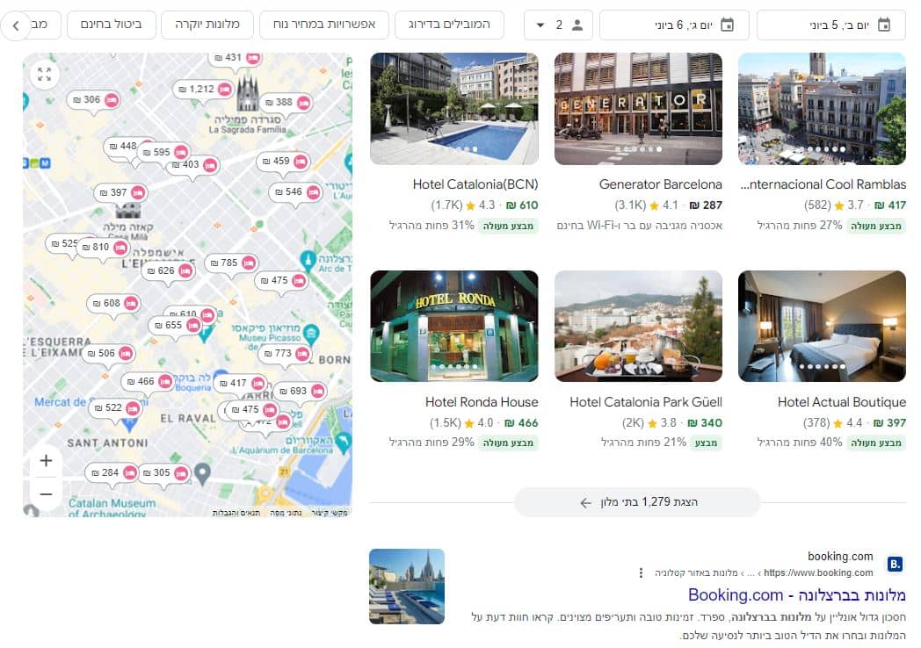This screenshot has width=921, height=648.
Task: Click the Hotel Ronda House photo
Action: click(x=454, y=327)
